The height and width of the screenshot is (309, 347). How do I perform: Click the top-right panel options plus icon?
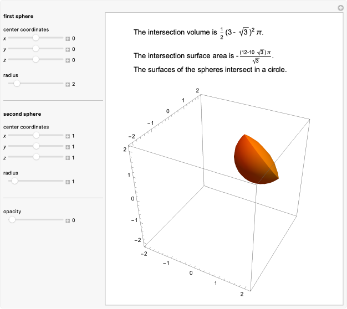(x=340, y=8)
